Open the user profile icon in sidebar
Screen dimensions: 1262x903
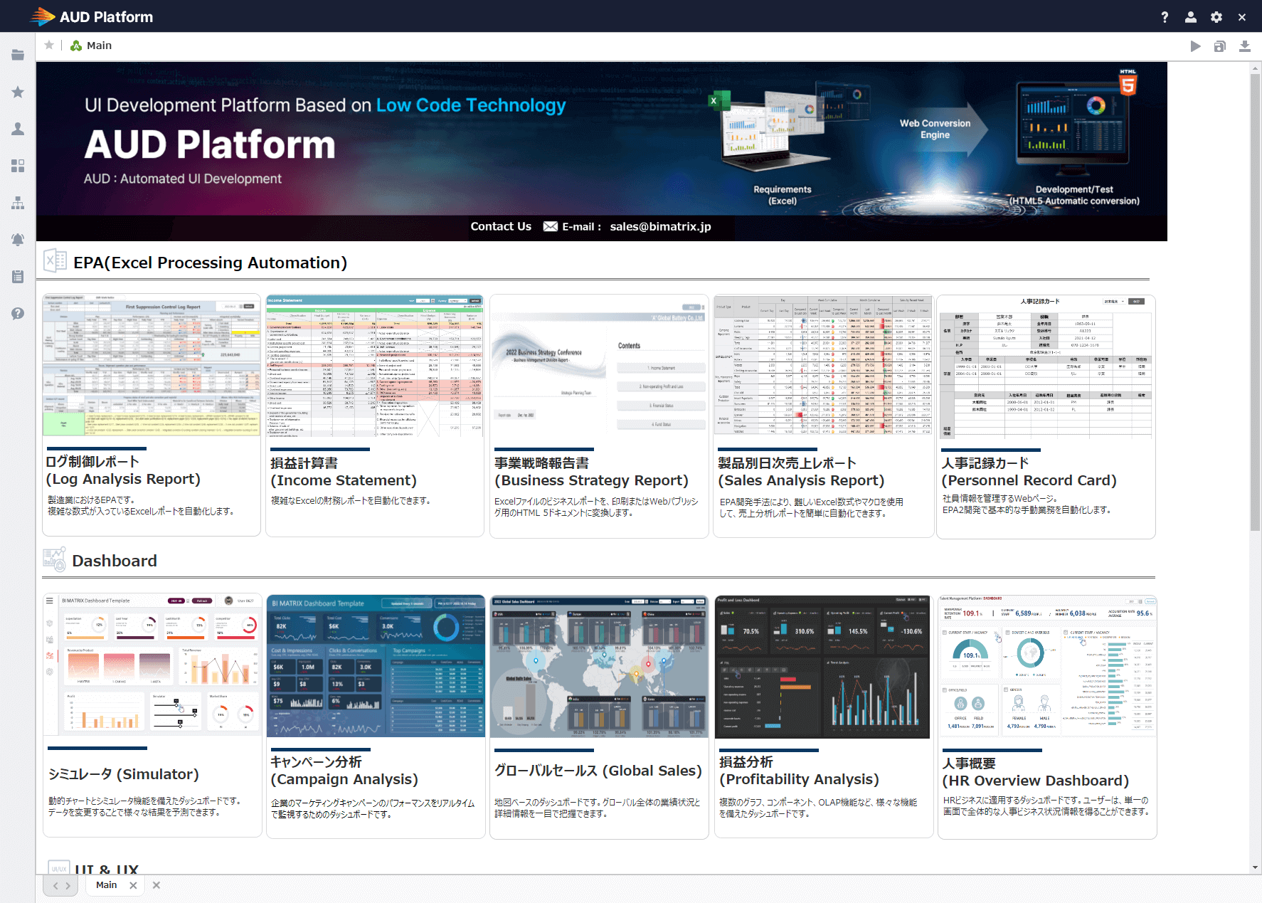(18, 129)
